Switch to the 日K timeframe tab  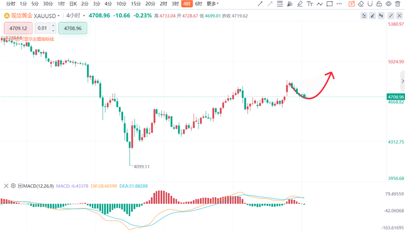[73, 4]
